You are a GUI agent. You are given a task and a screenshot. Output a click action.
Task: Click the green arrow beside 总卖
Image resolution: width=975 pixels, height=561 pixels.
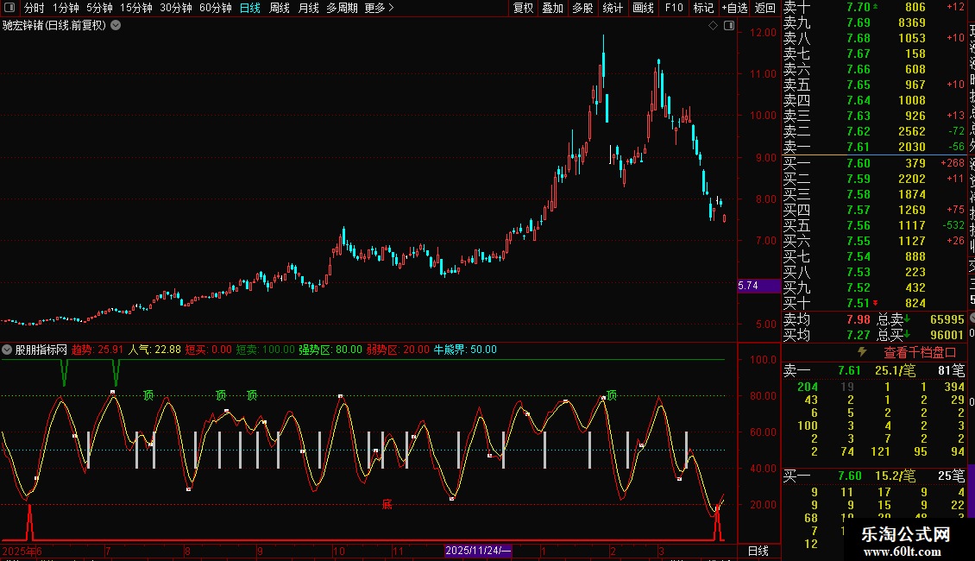coord(907,319)
